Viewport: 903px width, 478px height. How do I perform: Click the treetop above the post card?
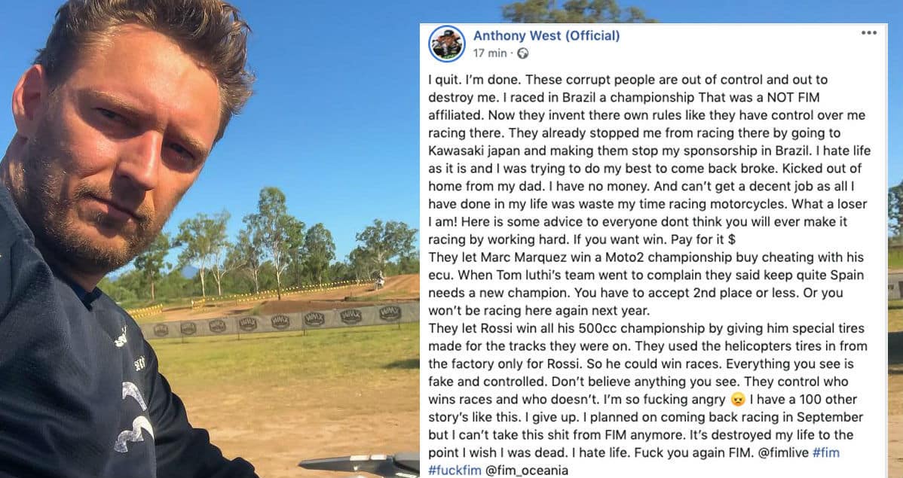coord(573,11)
